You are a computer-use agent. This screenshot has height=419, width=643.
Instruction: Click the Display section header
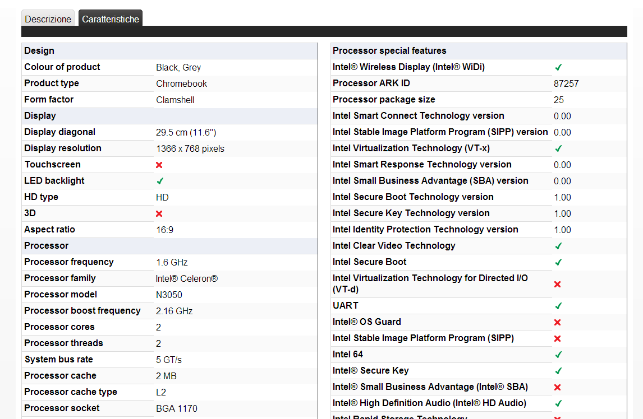(x=40, y=116)
